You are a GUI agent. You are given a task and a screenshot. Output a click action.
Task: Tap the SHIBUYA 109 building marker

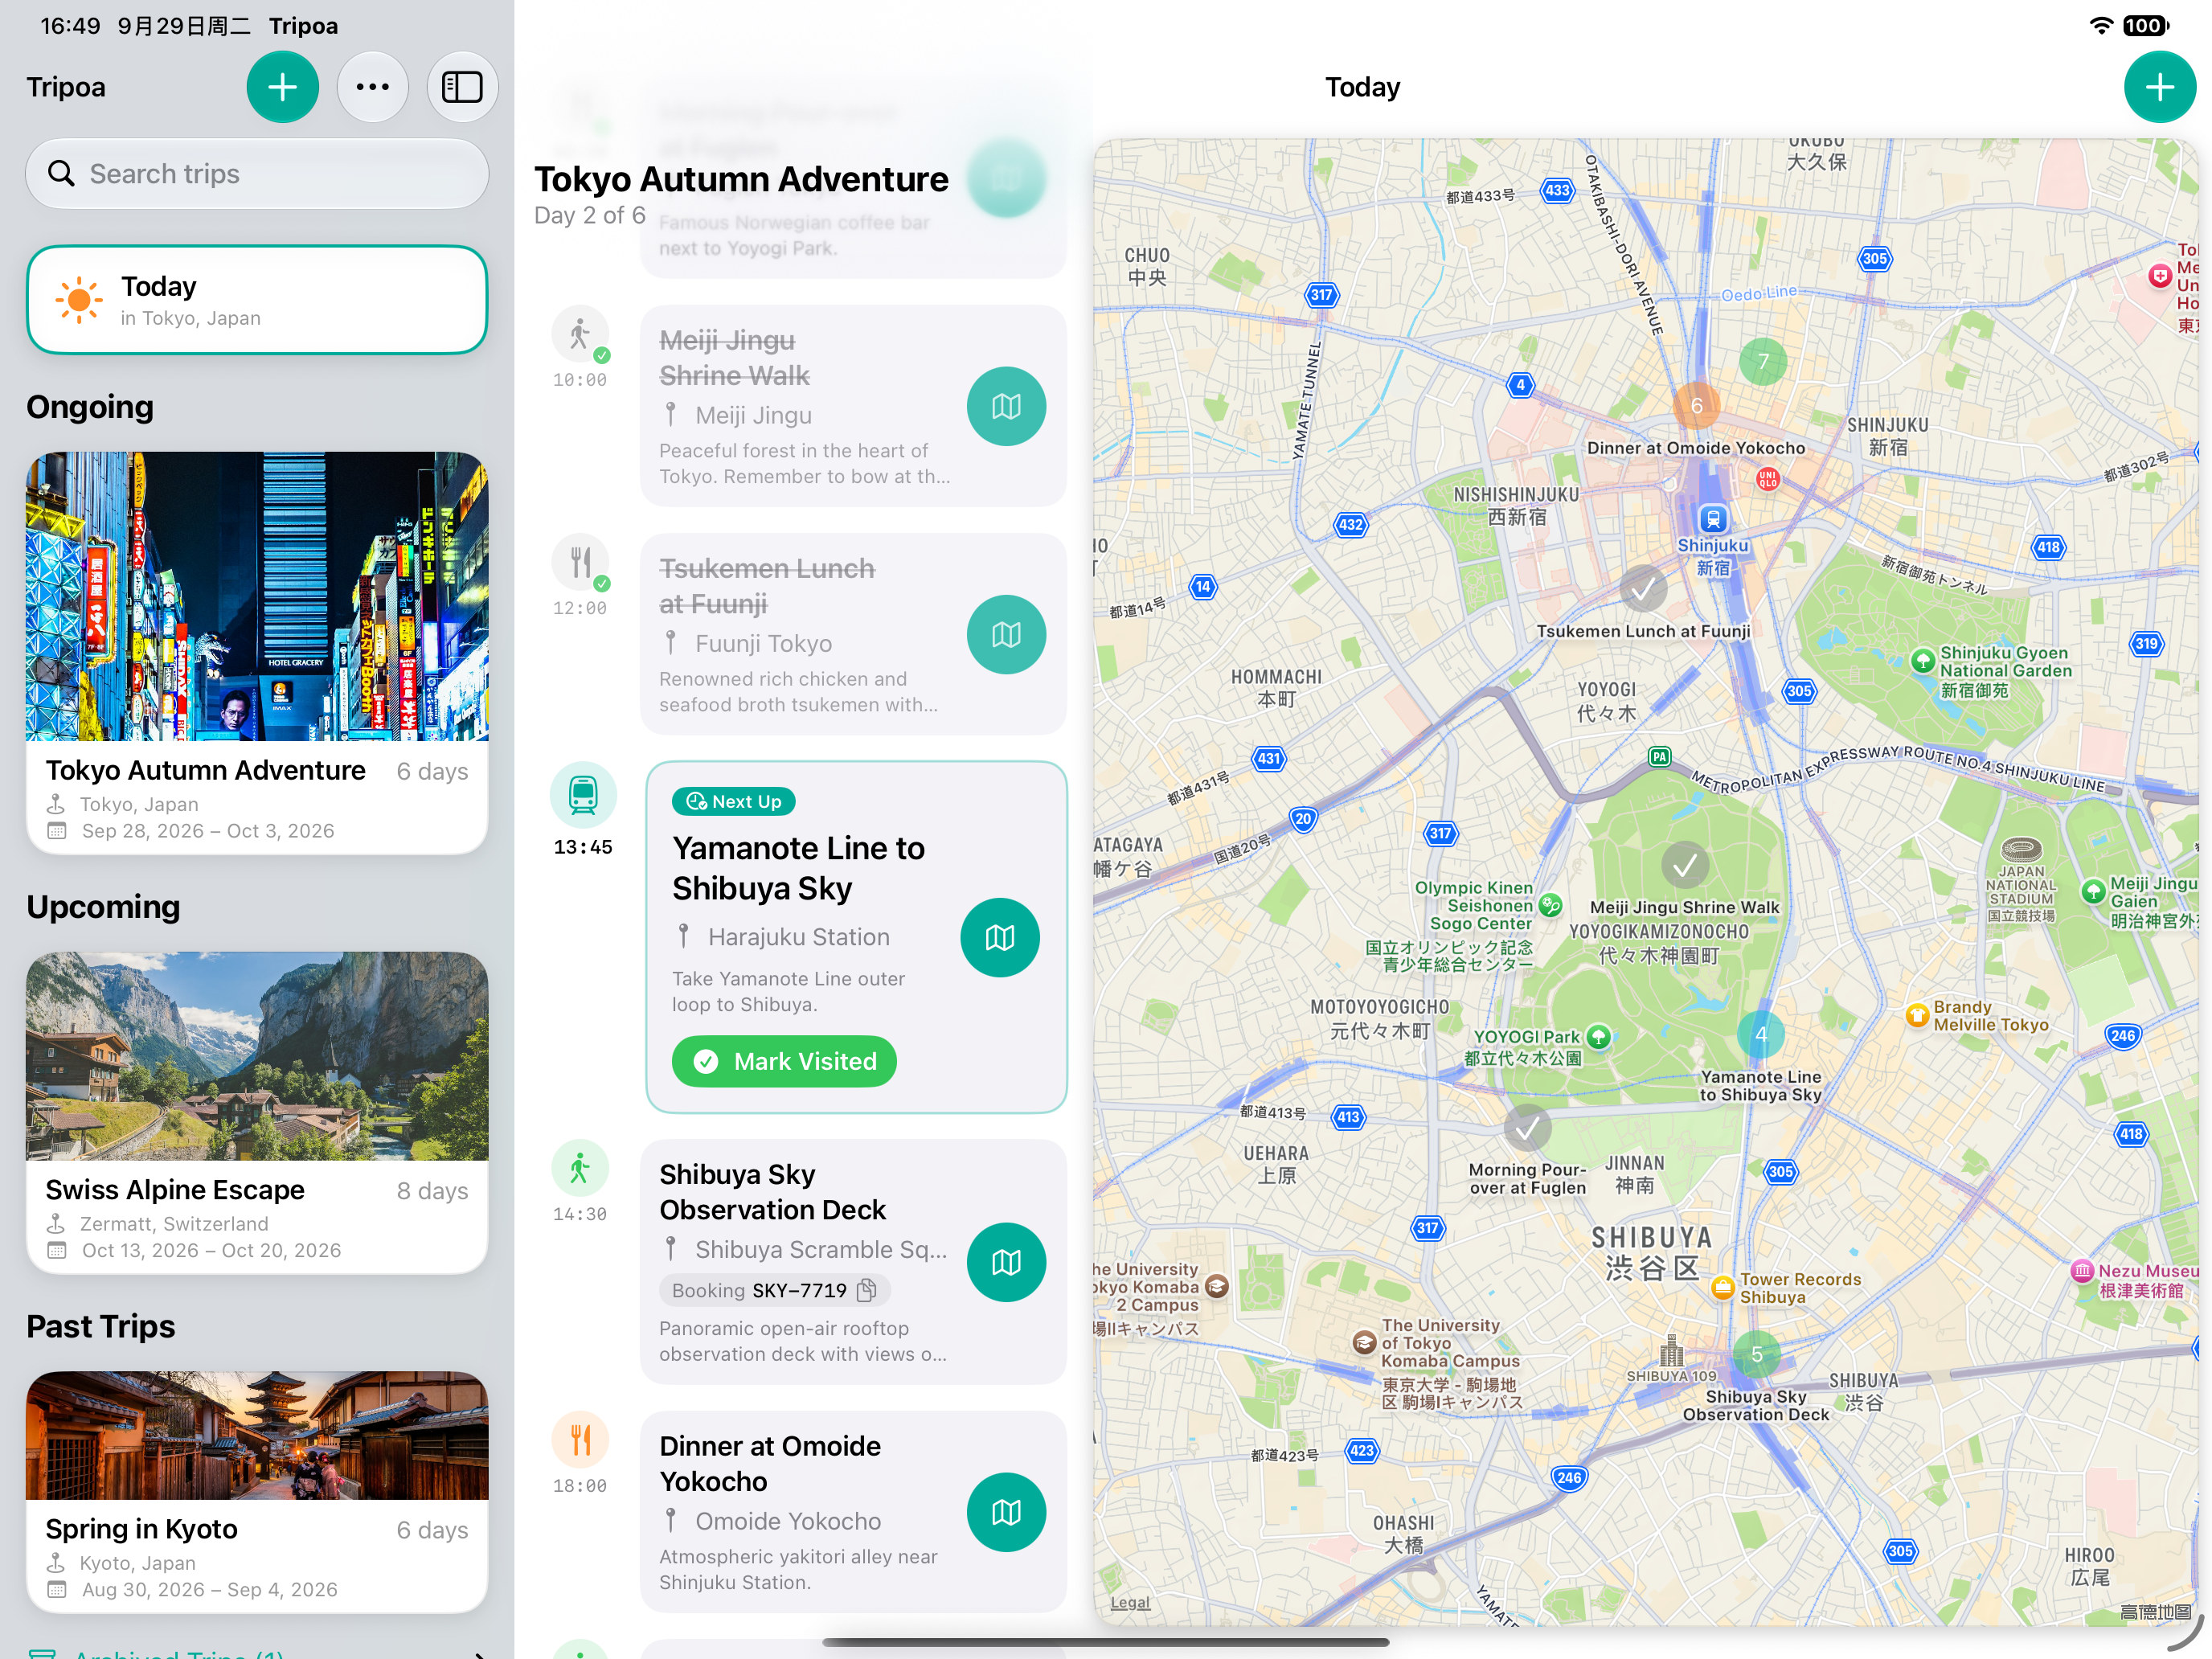click(x=1671, y=1352)
